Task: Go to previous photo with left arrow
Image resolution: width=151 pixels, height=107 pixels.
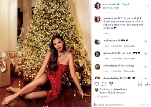Action: (4, 54)
